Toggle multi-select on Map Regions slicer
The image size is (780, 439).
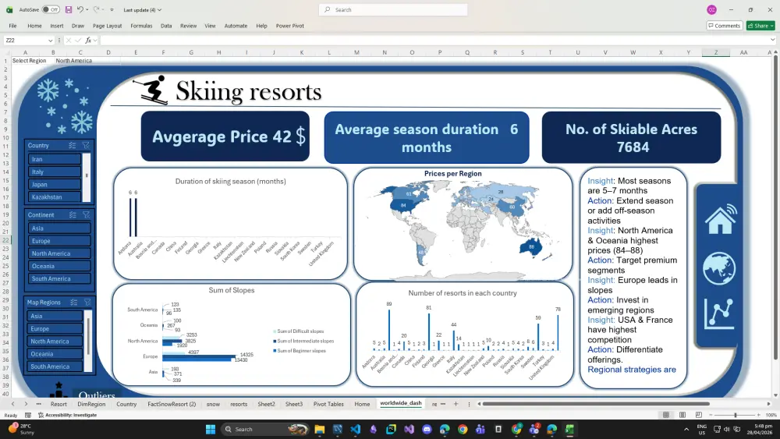(x=73, y=303)
